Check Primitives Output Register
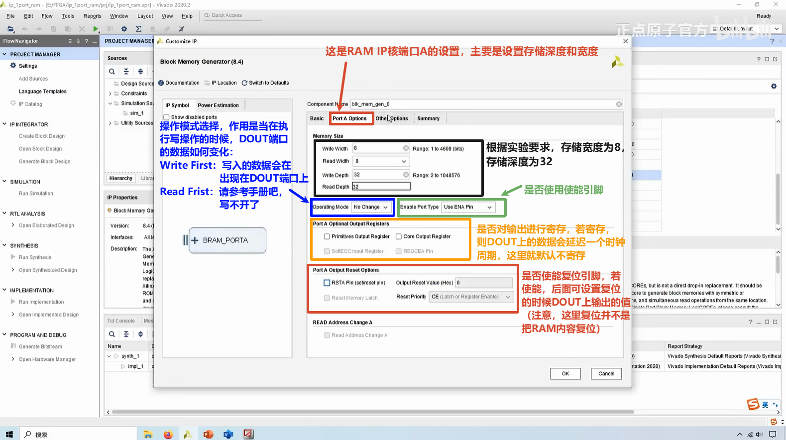 pos(327,236)
